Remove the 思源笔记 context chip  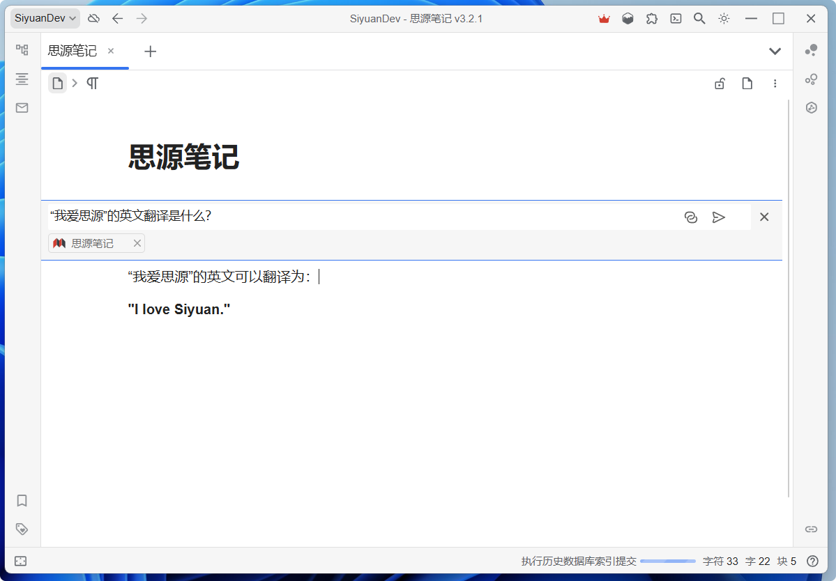click(x=137, y=243)
